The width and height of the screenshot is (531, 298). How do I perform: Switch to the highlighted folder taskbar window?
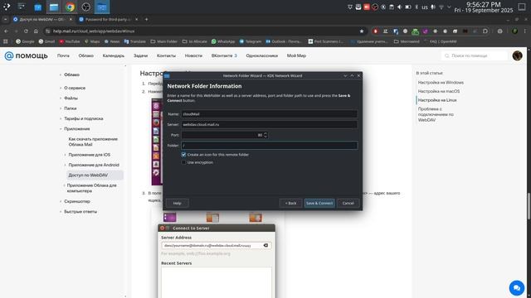click(x=102, y=7)
